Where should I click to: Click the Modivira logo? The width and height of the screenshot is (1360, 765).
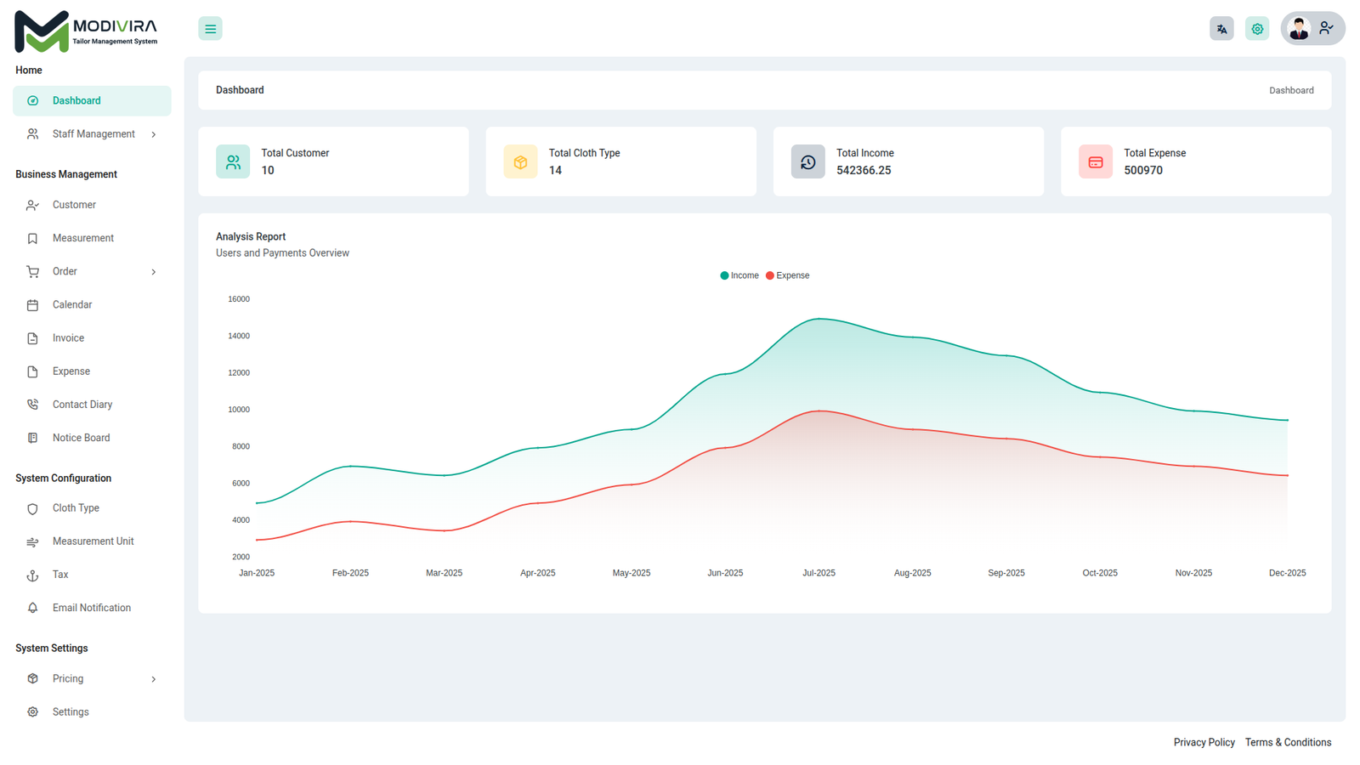click(x=86, y=31)
